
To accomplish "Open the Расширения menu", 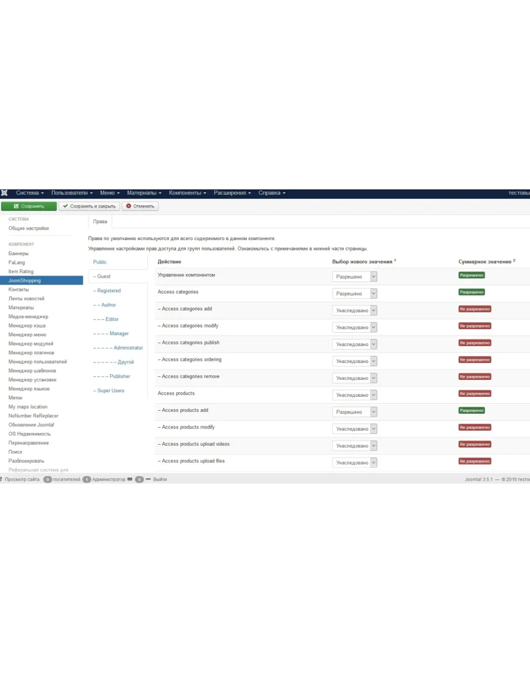I will pos(232,193).
